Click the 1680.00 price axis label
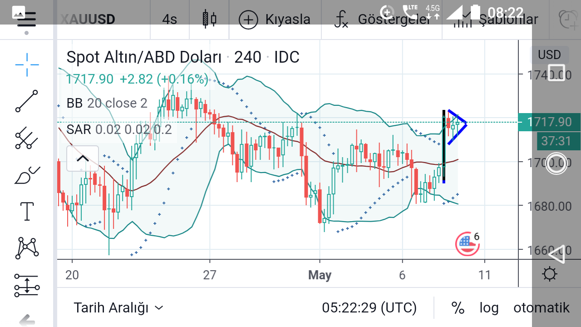Image resolution: width=581 pixels, height=327 pixels. tap(549, 206)
